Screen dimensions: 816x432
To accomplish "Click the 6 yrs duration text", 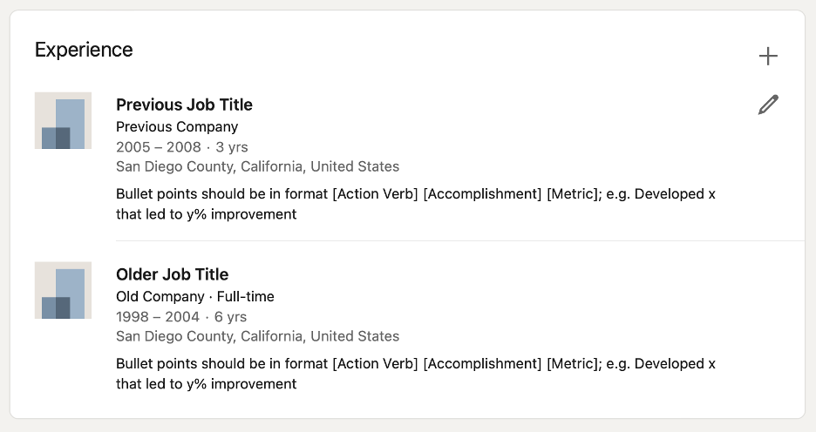I will pos(231,317).
